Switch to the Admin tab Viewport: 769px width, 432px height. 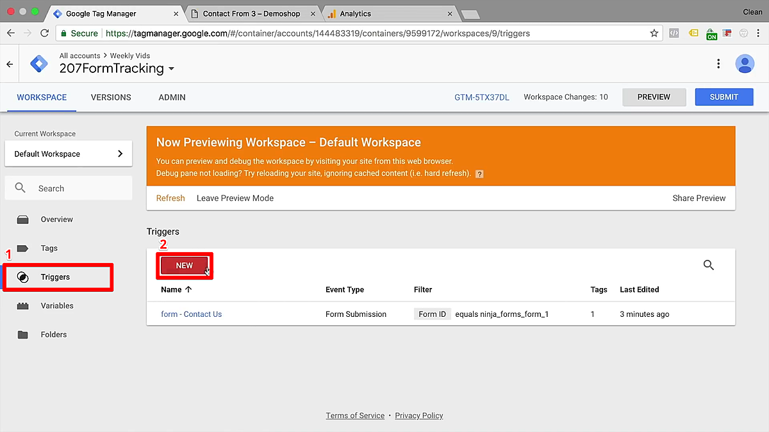coord(172,97)
